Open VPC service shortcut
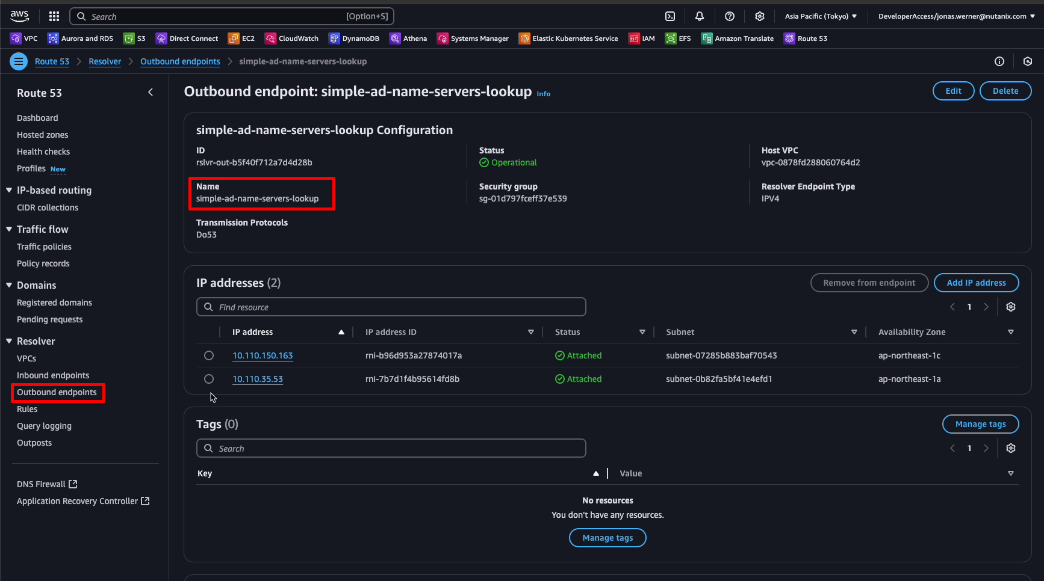1044x581 pixels. [x=24, y=38]
